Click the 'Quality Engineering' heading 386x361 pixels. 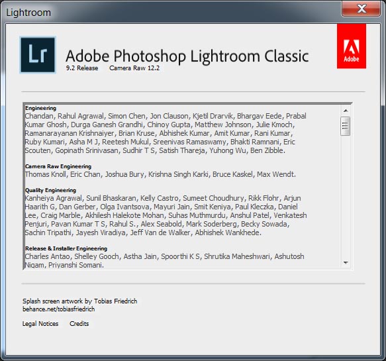pyautogui.click(x=50, y=190)
